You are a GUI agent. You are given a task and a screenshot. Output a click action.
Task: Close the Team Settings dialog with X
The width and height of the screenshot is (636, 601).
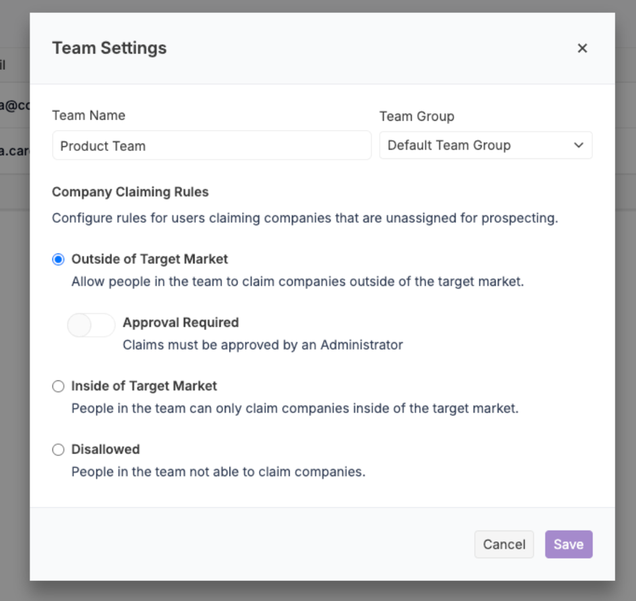582,48
